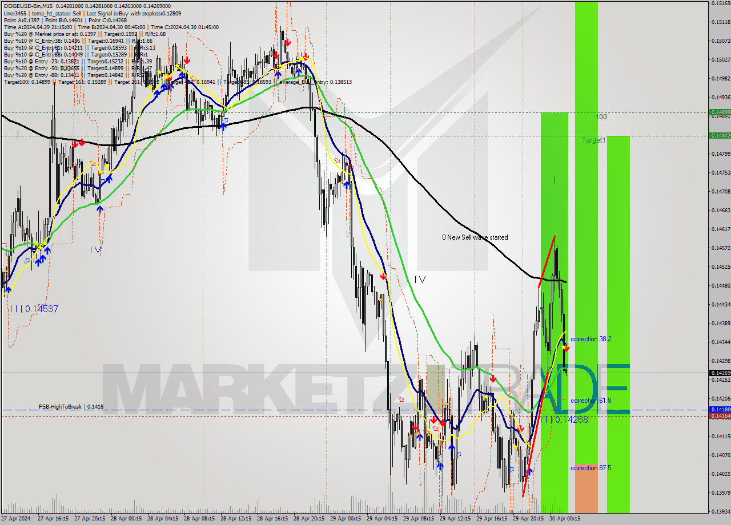Viewport: 731px width, 525px height.
Task: Select the 'I I I 0.14537' wave label
Action: click(x=34, y=309)
